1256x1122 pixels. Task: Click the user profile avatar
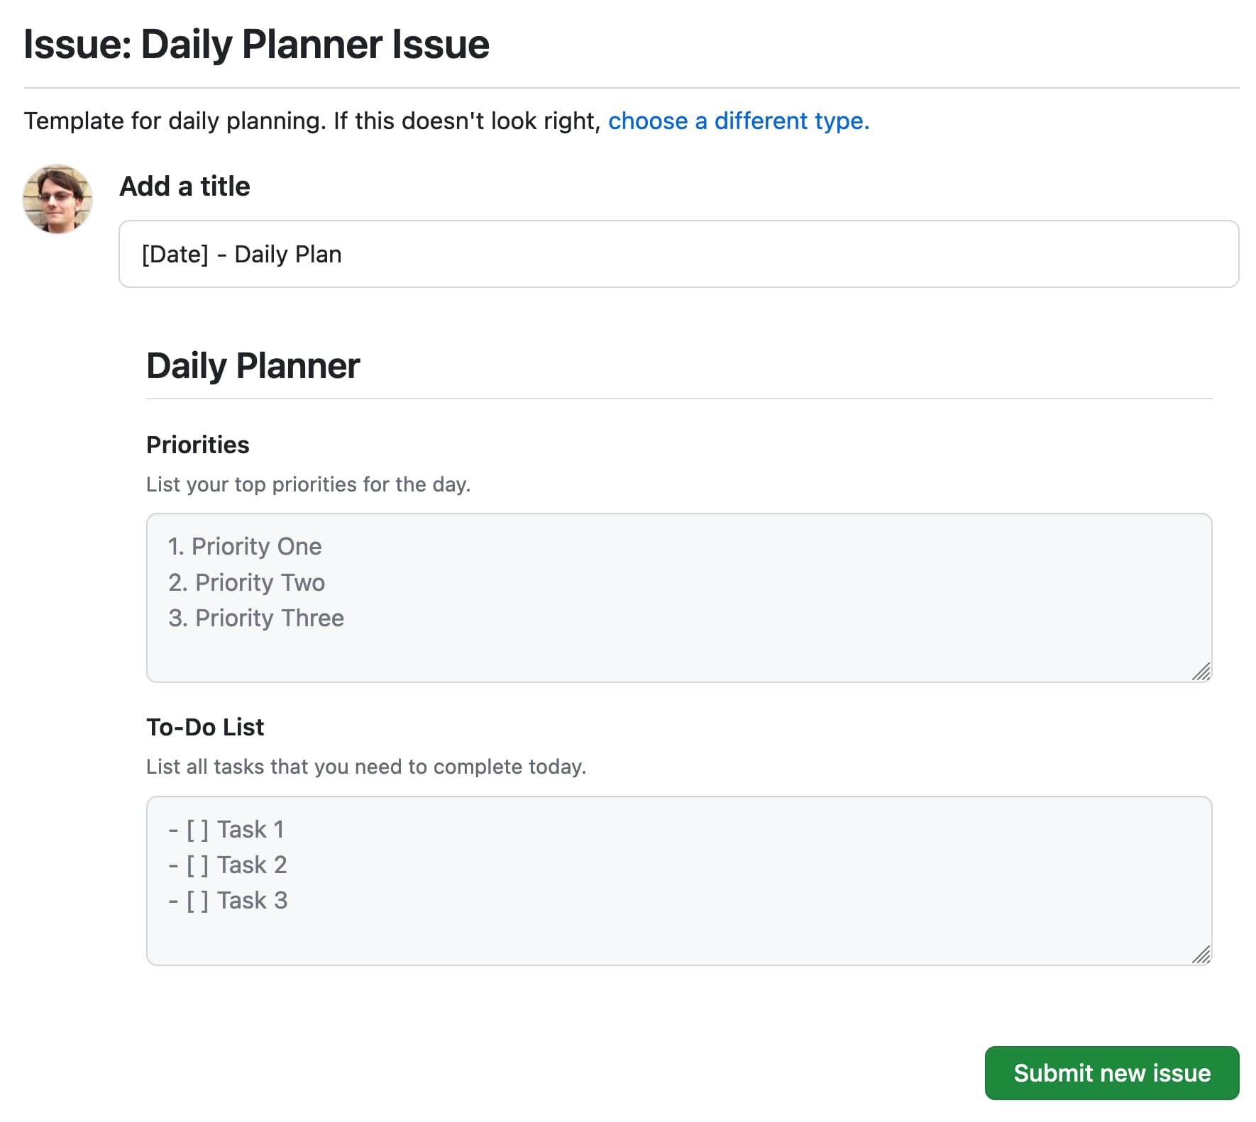click(57, 199)
